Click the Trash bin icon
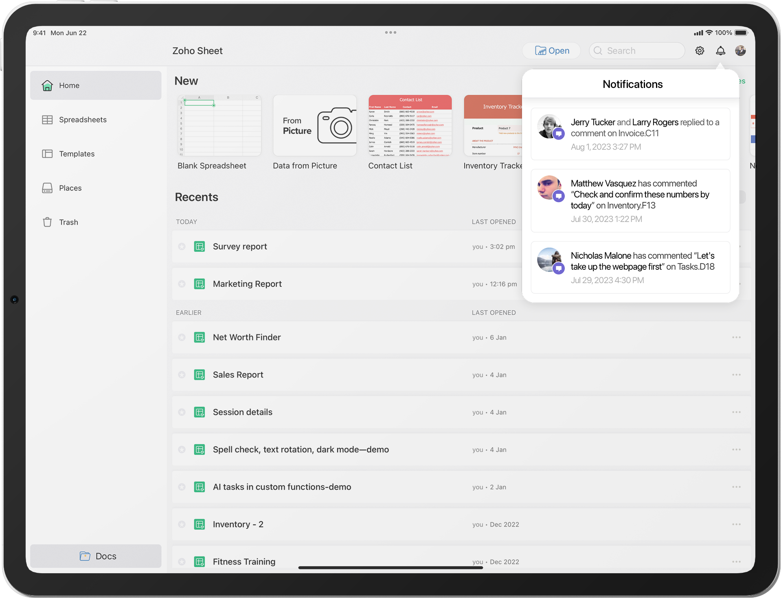Screen dimensions: 781x598 [x=47, y=222]
